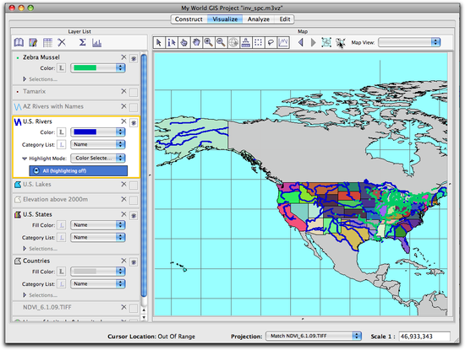Viewport: 465px width, 350px height.
Task: Toggle visibility of U.S. Rivers layer
Action: coord(134,123)
